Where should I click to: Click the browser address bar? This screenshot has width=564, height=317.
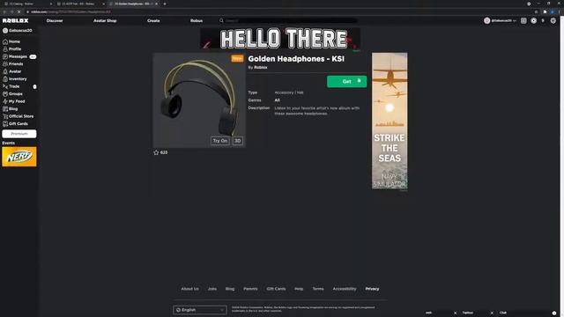pos(280,11)
